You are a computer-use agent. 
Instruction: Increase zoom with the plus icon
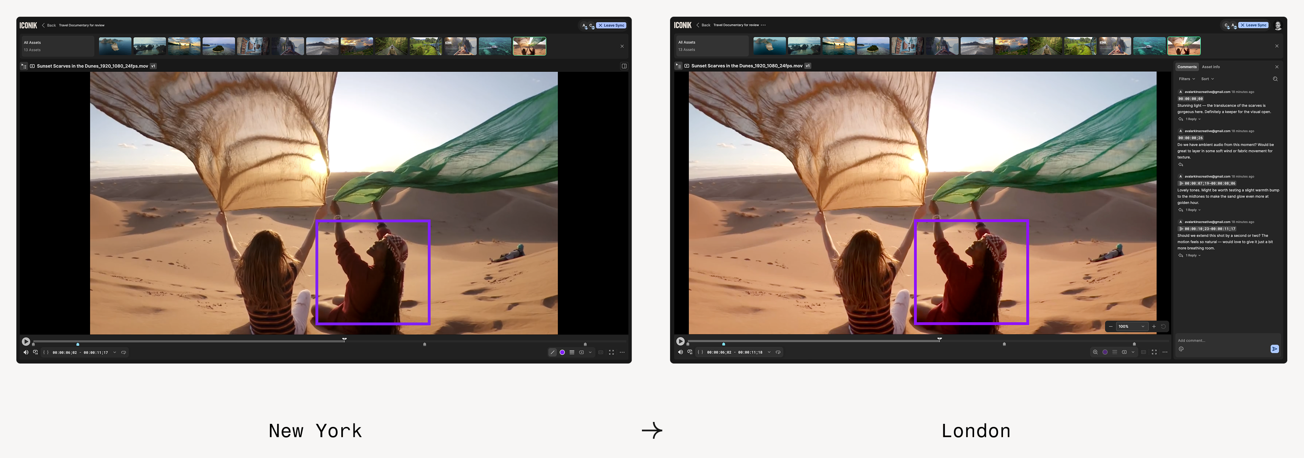pos(1154,327)
